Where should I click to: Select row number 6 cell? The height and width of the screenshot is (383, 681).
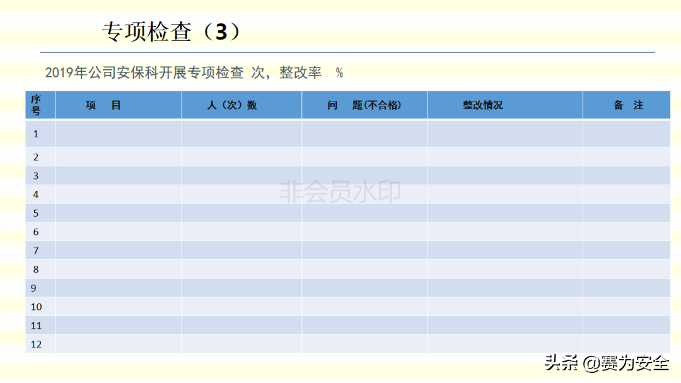click(40, 232)
